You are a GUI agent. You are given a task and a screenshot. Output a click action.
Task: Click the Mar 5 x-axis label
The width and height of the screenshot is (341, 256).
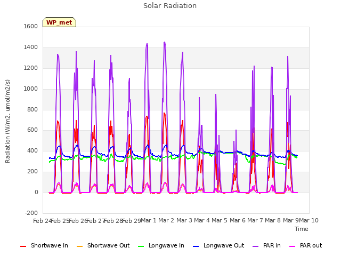220,220
